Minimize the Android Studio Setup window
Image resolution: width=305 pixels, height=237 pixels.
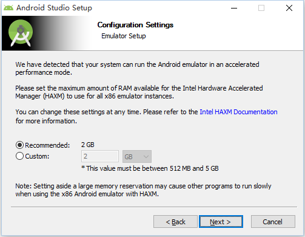coord(234,8)
